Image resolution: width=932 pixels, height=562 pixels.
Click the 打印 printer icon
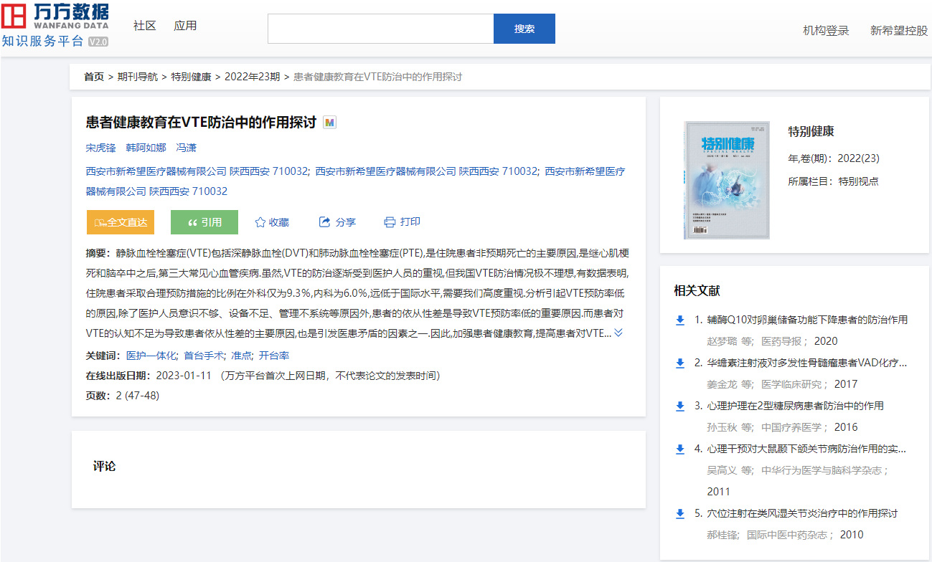pos(388,222)
